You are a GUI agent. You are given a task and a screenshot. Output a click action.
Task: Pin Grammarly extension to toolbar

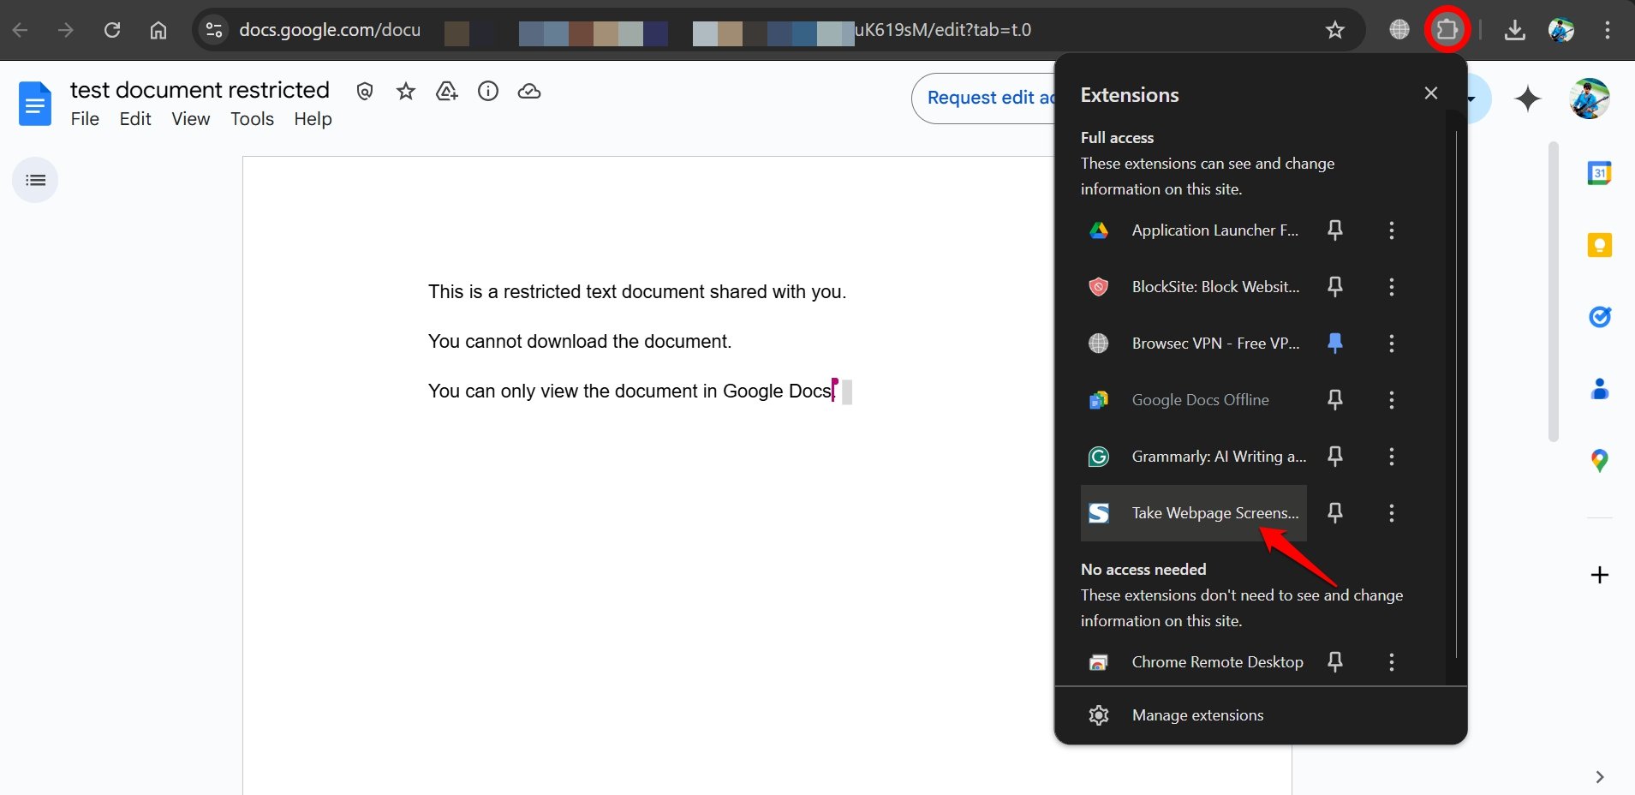tap(1334, 456)
